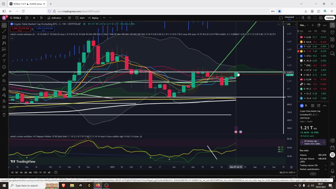This screenshot has width=336, height=189.
Task: Click the Publish button
Action: 330,18
